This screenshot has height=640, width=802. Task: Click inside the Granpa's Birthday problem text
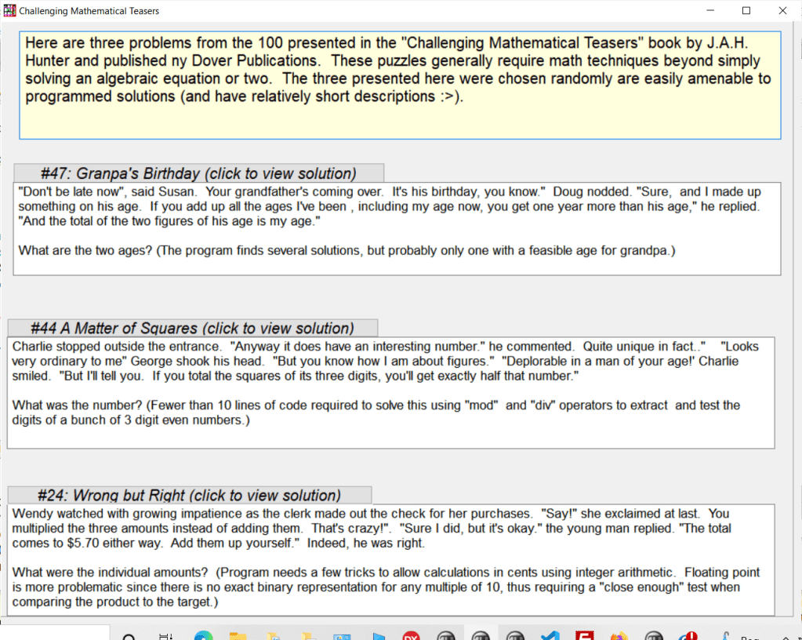click(x=397, y=228)
